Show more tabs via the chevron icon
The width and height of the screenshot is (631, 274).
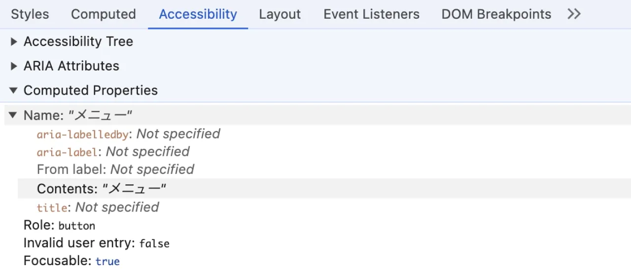[x=574, y=14]
